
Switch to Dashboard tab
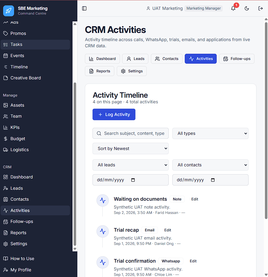[x=102, y=59]
